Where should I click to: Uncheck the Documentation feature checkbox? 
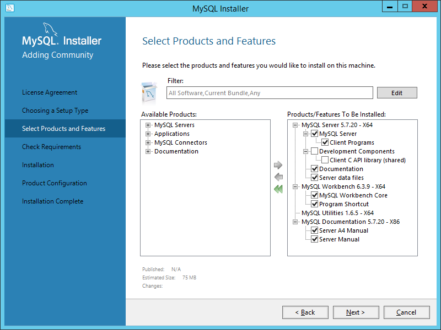point(314,169)
